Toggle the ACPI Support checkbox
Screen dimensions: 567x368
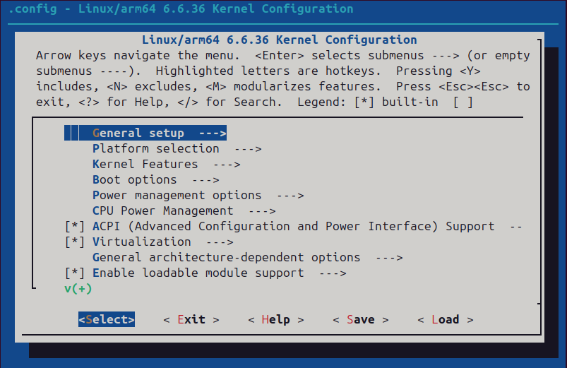pos(74,226)
